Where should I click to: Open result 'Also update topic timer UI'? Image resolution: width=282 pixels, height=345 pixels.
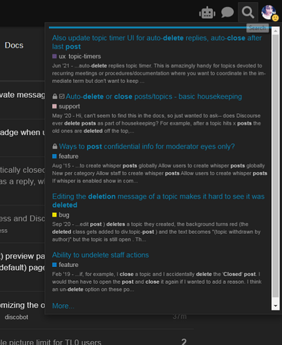tap(157, 42)
